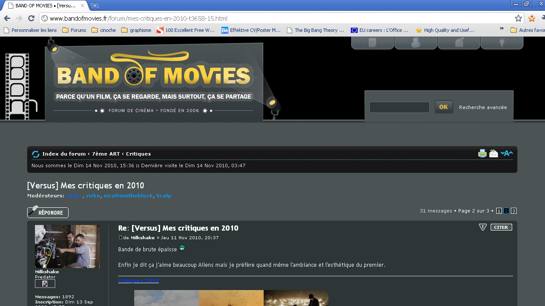Print the topic with the printer icon
545x306 pixels.
[482, 153]
